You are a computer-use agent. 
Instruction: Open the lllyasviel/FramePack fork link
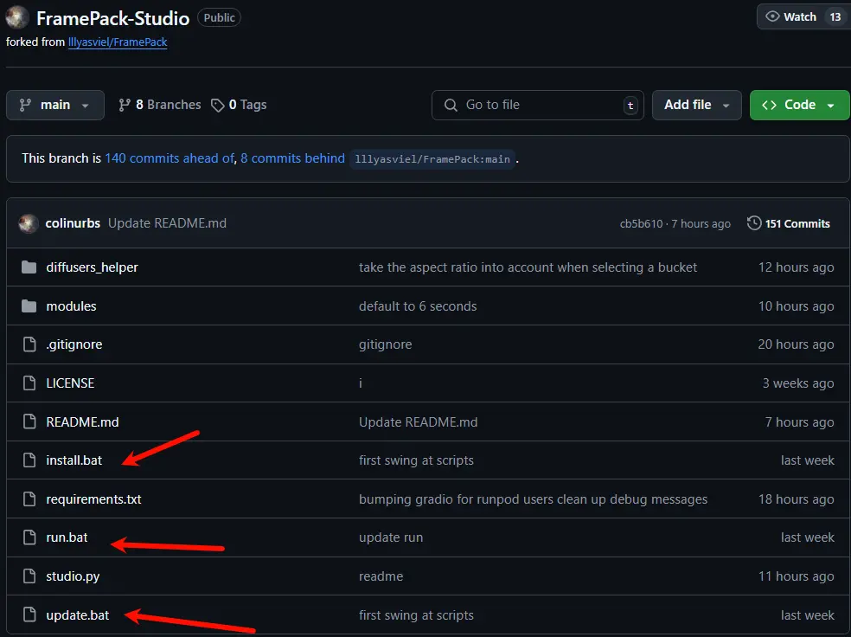(118, 41)
